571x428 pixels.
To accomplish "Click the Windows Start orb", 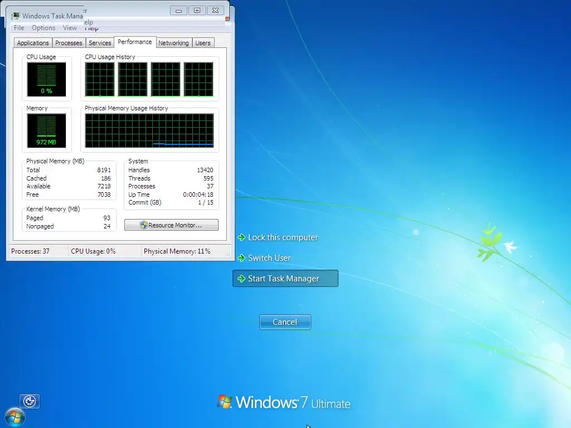I will (14, 417).
